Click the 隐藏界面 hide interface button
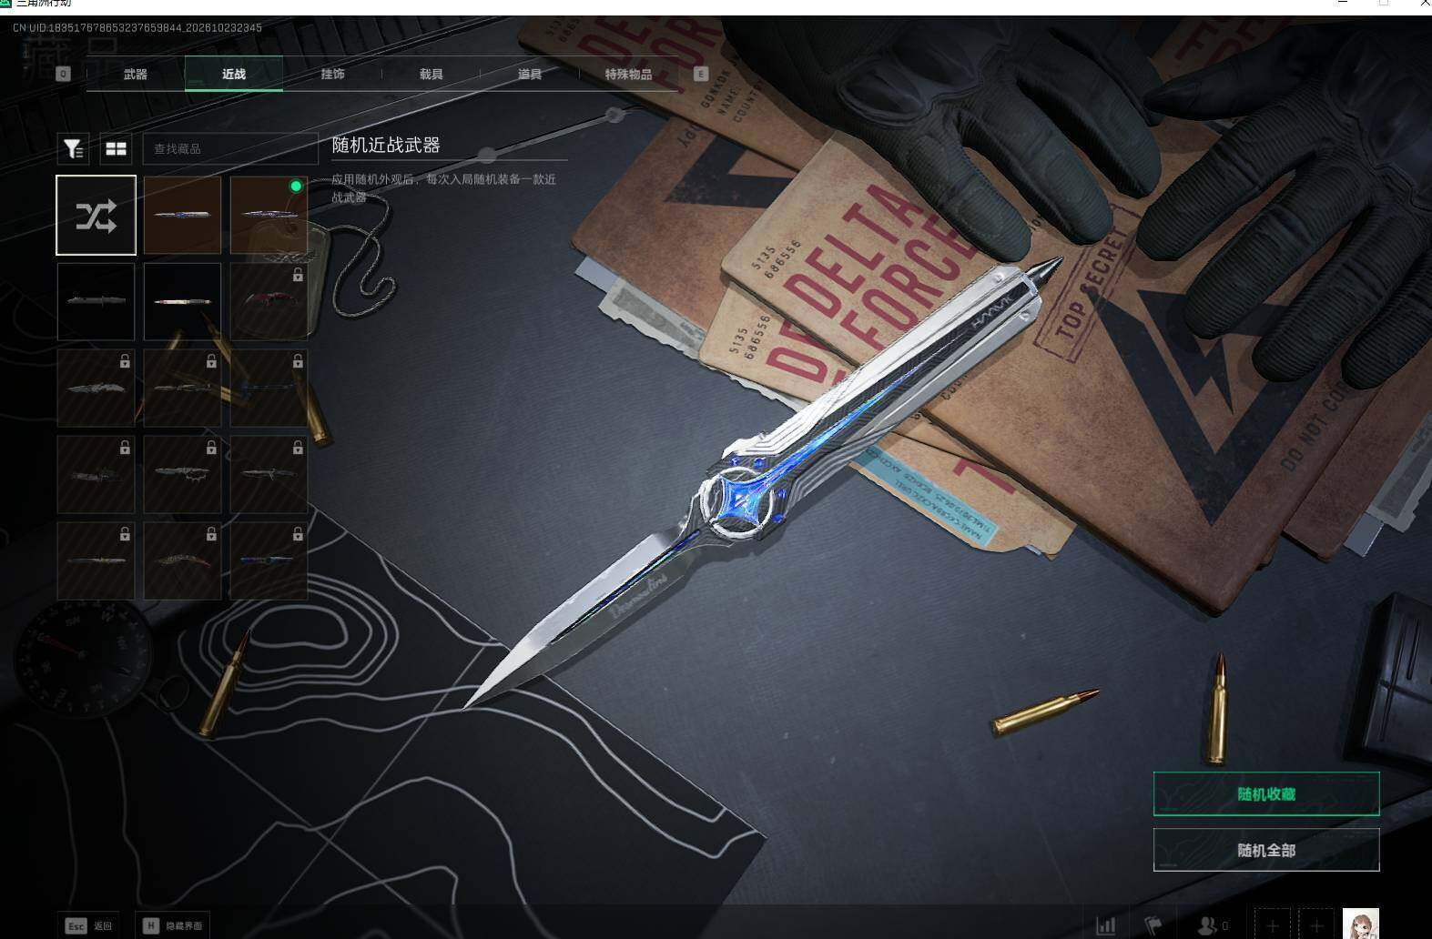This screenshot has width=1432, height=939. coord(174,925)
